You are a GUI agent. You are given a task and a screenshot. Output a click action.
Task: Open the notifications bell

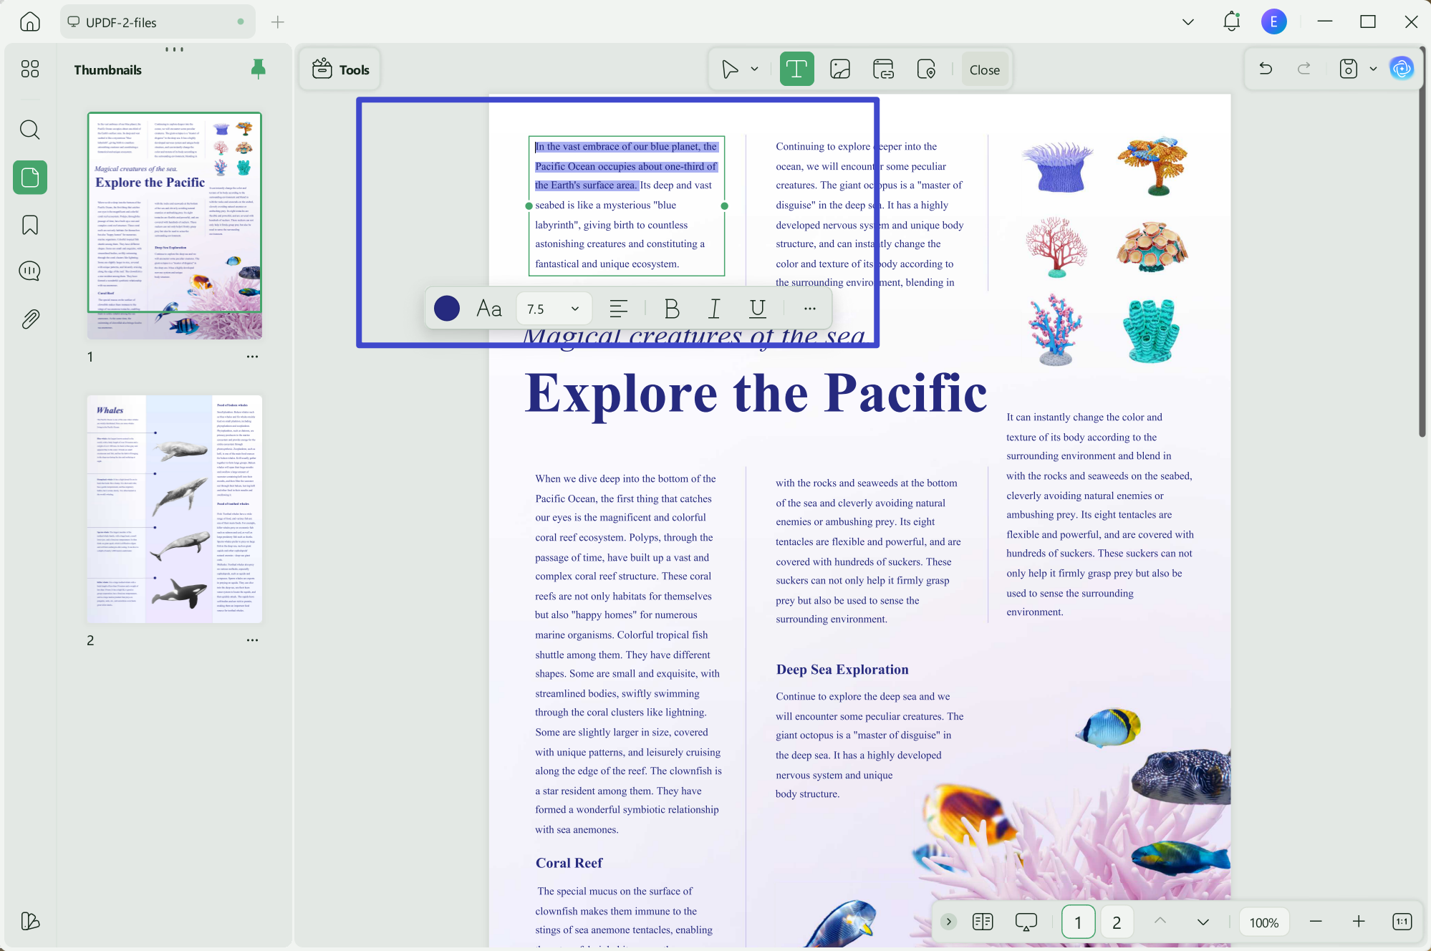[x=1231, y=21]
